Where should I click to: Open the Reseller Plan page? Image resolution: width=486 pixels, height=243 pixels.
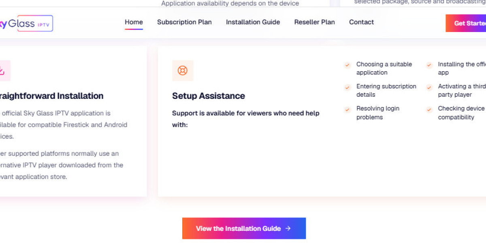315,22
